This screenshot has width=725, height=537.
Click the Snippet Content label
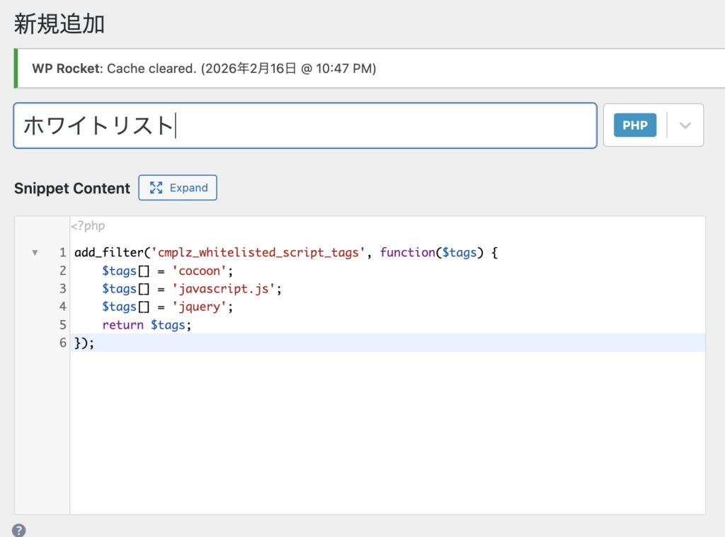tap(72, 188)
